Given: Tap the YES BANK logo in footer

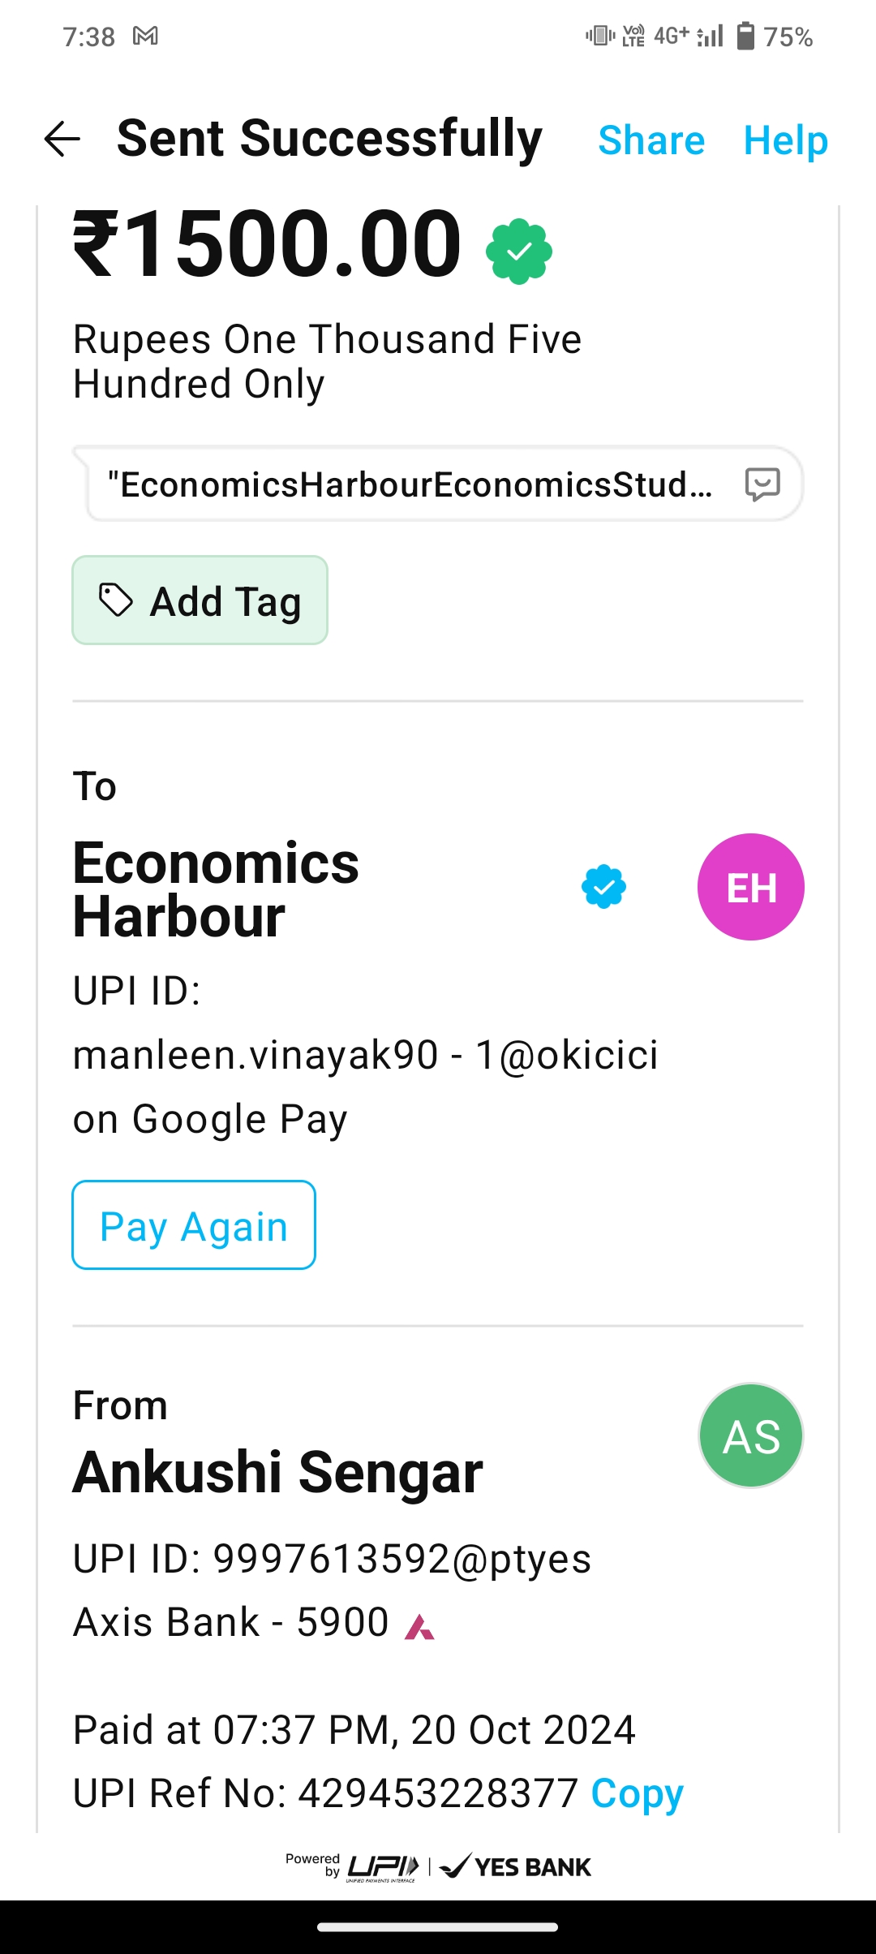Looking at the screenshot, I should point(516,1866).
